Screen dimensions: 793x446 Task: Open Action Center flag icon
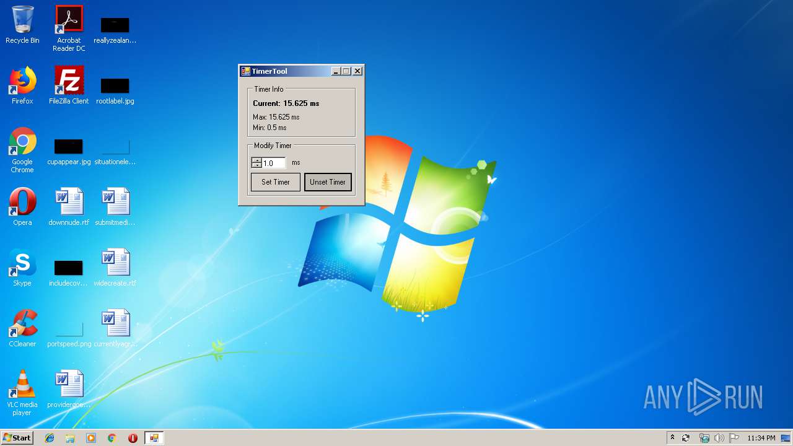point(735,438)
